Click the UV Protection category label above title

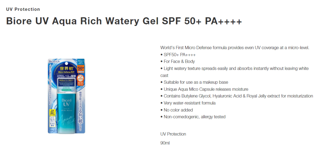23,9
